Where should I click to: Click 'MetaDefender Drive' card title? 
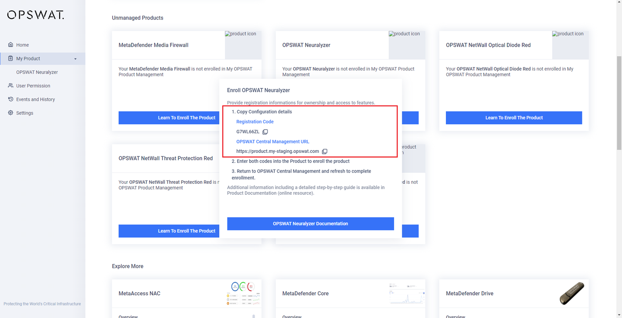470,294
